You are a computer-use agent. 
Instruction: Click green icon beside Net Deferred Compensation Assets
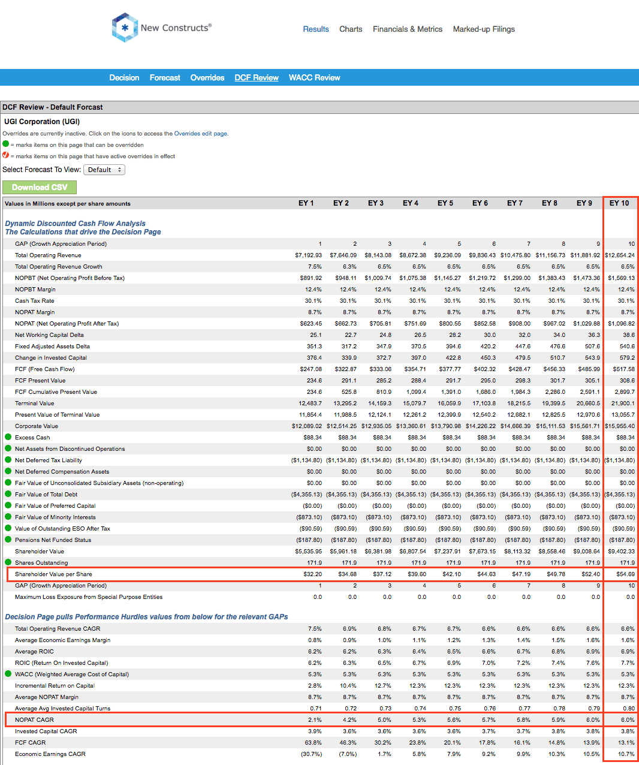click(8, 471)
